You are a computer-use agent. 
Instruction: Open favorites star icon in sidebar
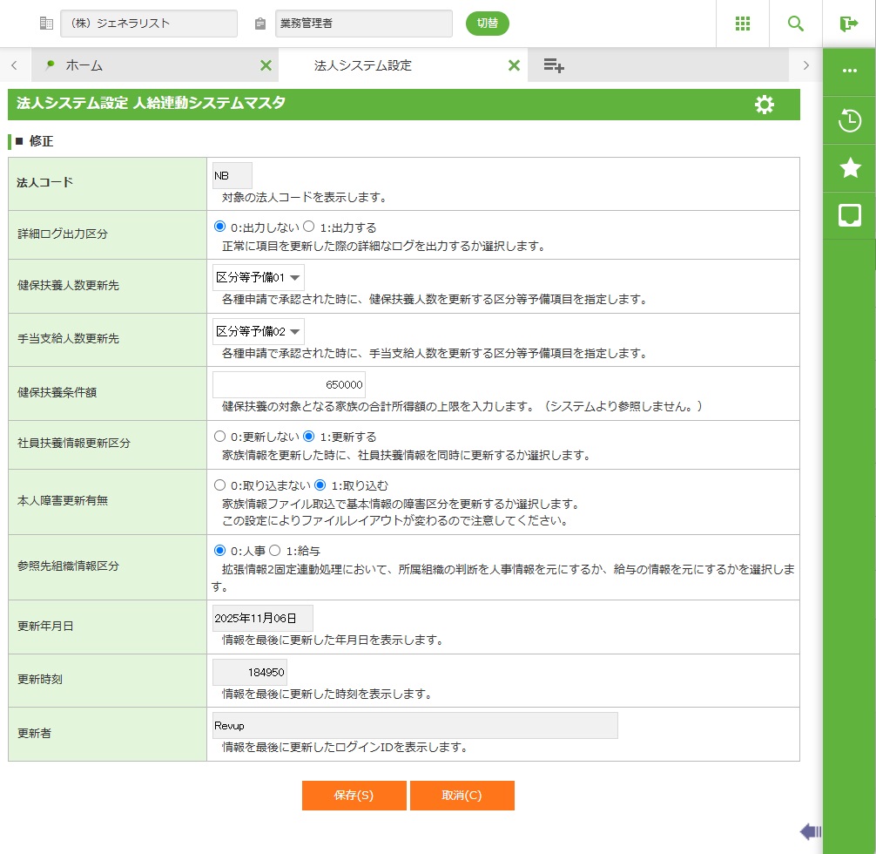pos(850,168)
